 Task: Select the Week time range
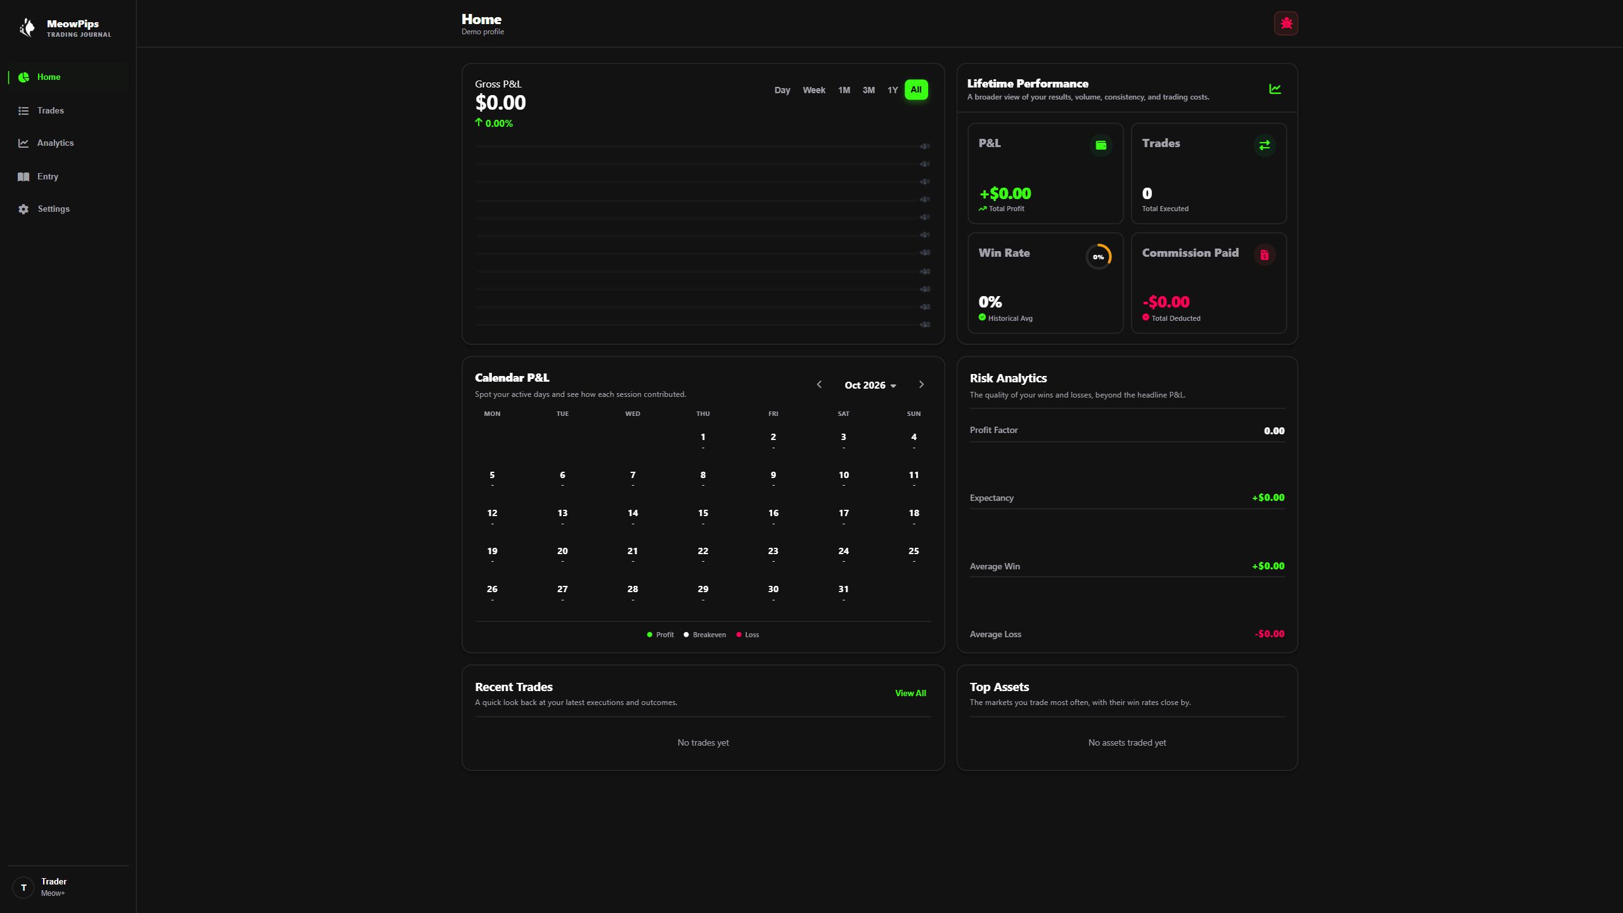[814, 90]
